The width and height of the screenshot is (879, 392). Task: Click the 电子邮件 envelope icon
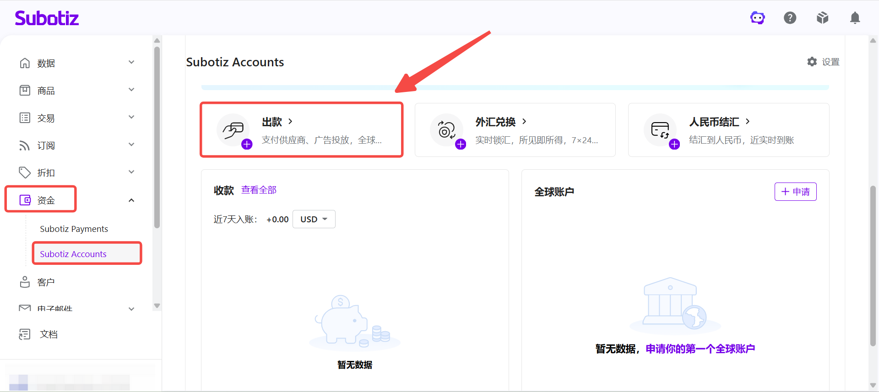[x=25, y=308]
